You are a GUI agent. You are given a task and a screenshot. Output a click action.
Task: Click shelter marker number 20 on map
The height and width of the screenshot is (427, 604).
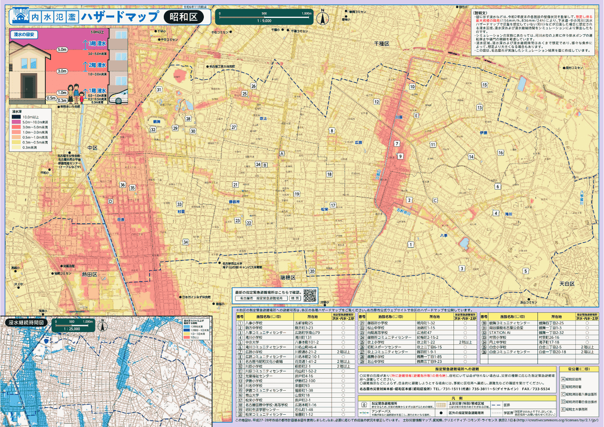coord(311,271)
